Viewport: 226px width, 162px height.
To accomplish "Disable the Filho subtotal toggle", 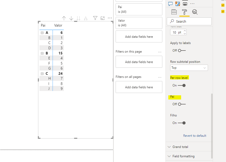I will click(x=182, y=123).
